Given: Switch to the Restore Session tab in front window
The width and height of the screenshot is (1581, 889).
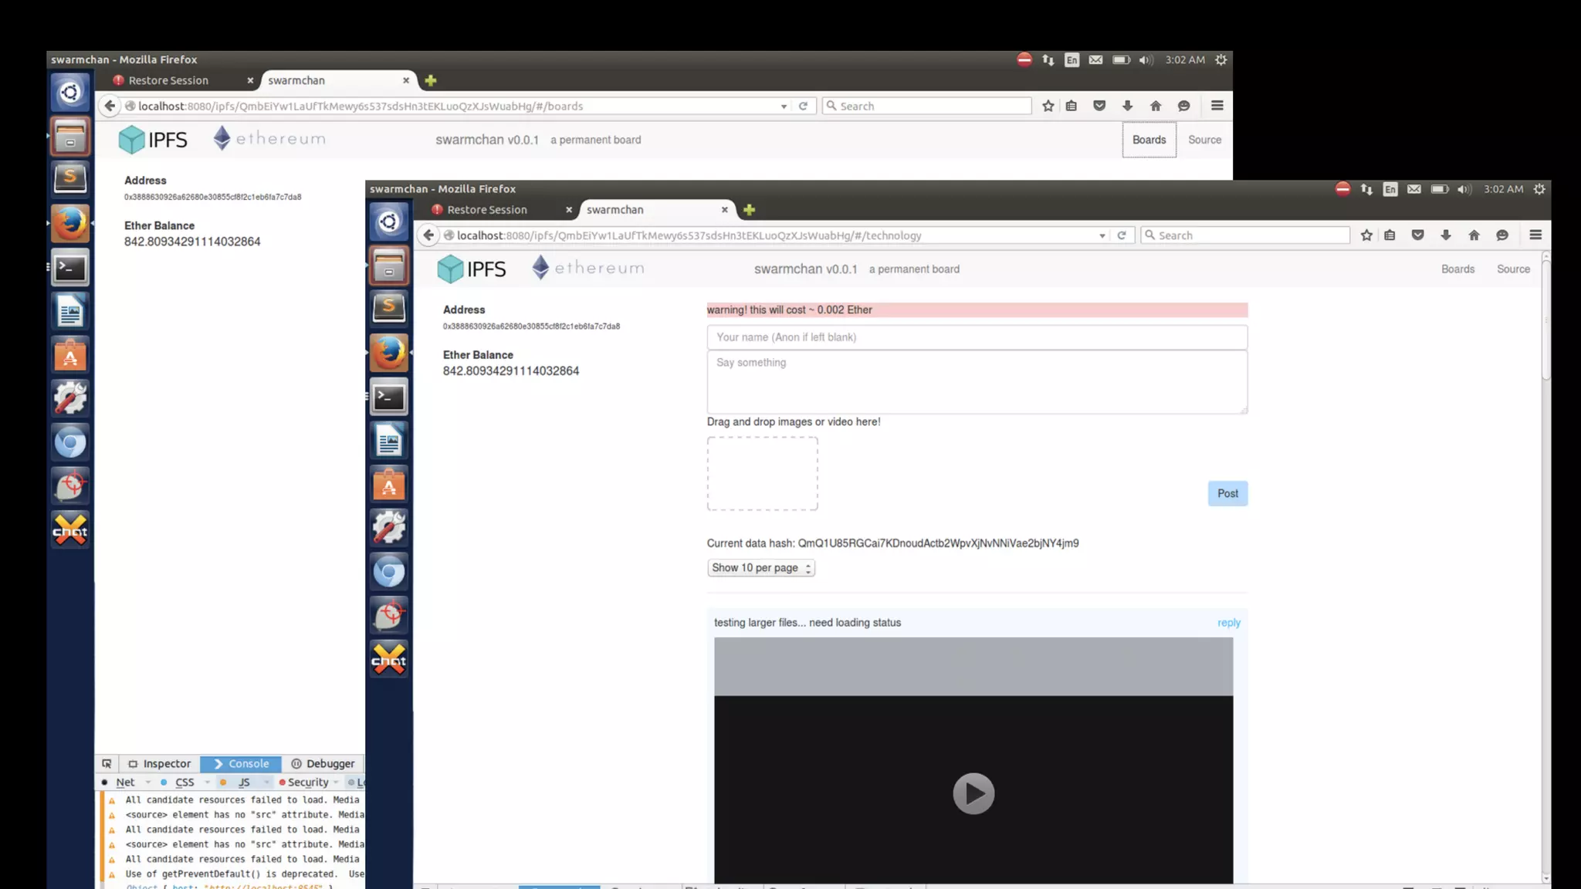Looking at the screenshot, I should coord(487,210).
